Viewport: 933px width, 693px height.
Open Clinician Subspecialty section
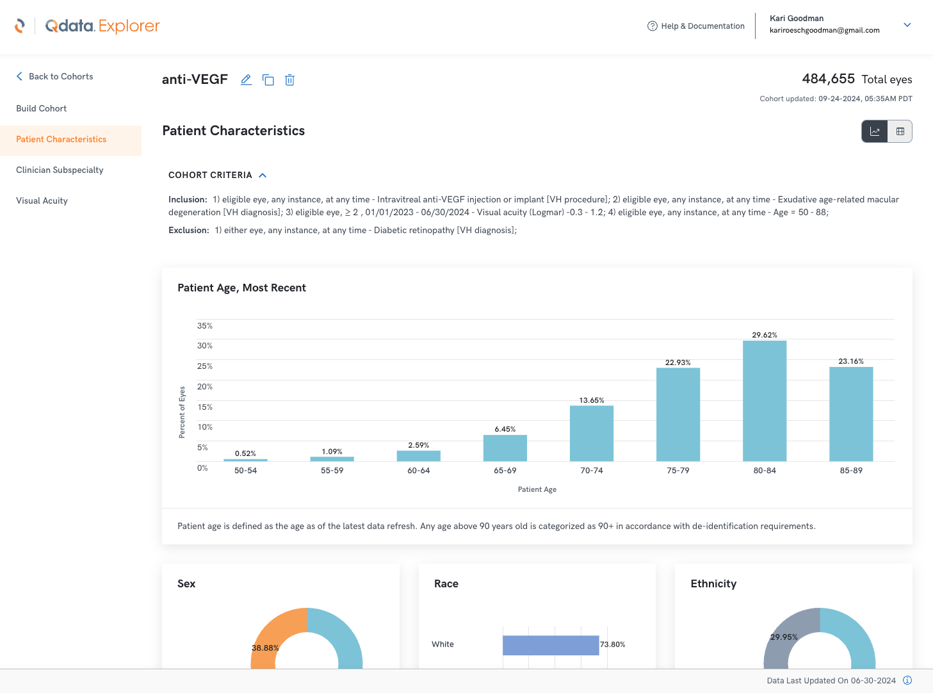[60, 170]
